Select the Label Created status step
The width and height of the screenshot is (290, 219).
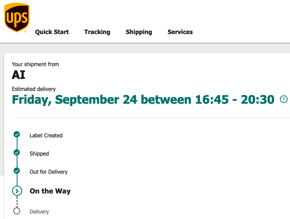tap(46, 135)
